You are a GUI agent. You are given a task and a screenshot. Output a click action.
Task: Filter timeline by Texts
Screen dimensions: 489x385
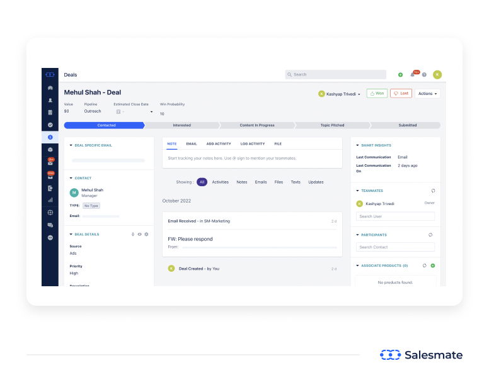[296, 182]
